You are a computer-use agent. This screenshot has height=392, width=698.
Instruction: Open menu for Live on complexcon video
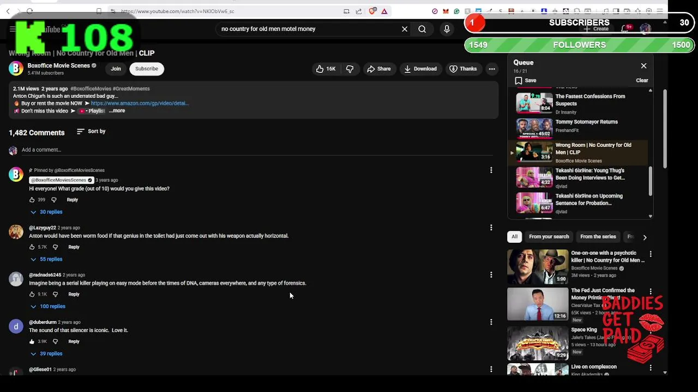pos(650,368)
